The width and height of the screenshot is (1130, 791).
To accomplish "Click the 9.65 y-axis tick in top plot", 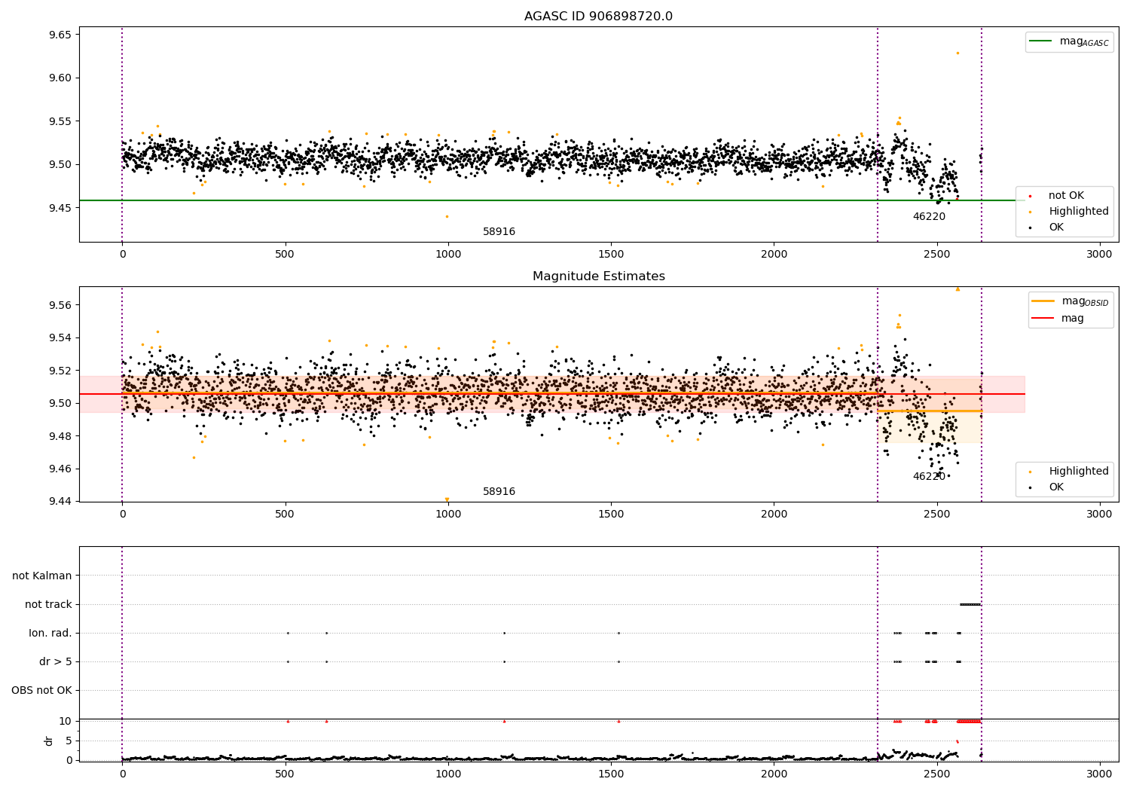I will click(60, 35).
